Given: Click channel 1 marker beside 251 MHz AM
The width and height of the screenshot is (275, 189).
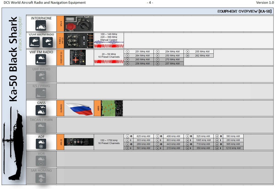Looking at the screenshot, I should [128, 52].
